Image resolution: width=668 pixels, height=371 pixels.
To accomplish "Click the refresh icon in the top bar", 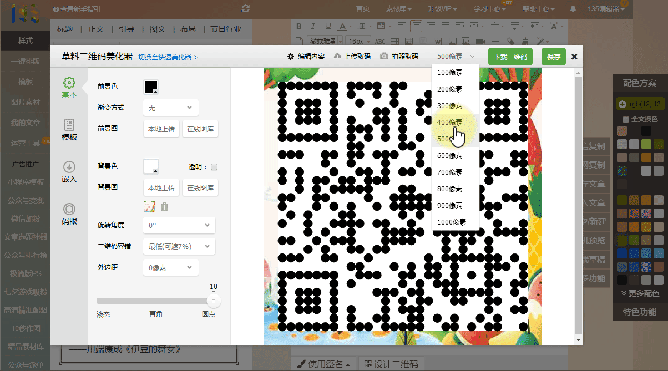I will 246,8.
